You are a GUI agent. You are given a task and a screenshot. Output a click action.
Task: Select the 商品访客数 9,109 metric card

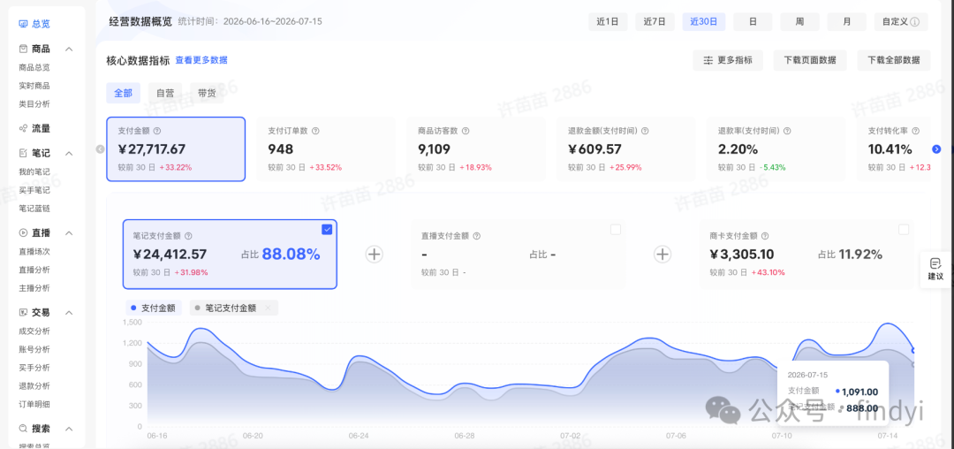(x=476, y=149)
